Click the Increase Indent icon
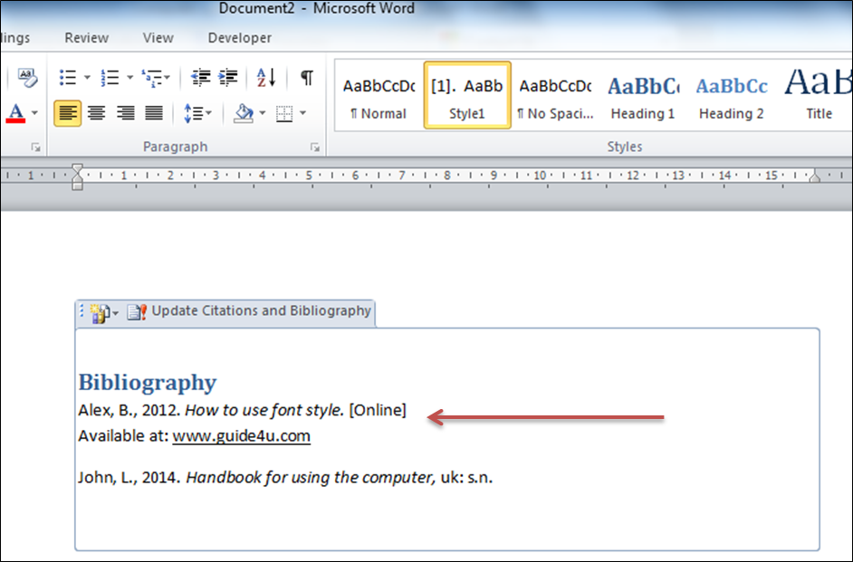The image size is (853, 562). (228, 77)
